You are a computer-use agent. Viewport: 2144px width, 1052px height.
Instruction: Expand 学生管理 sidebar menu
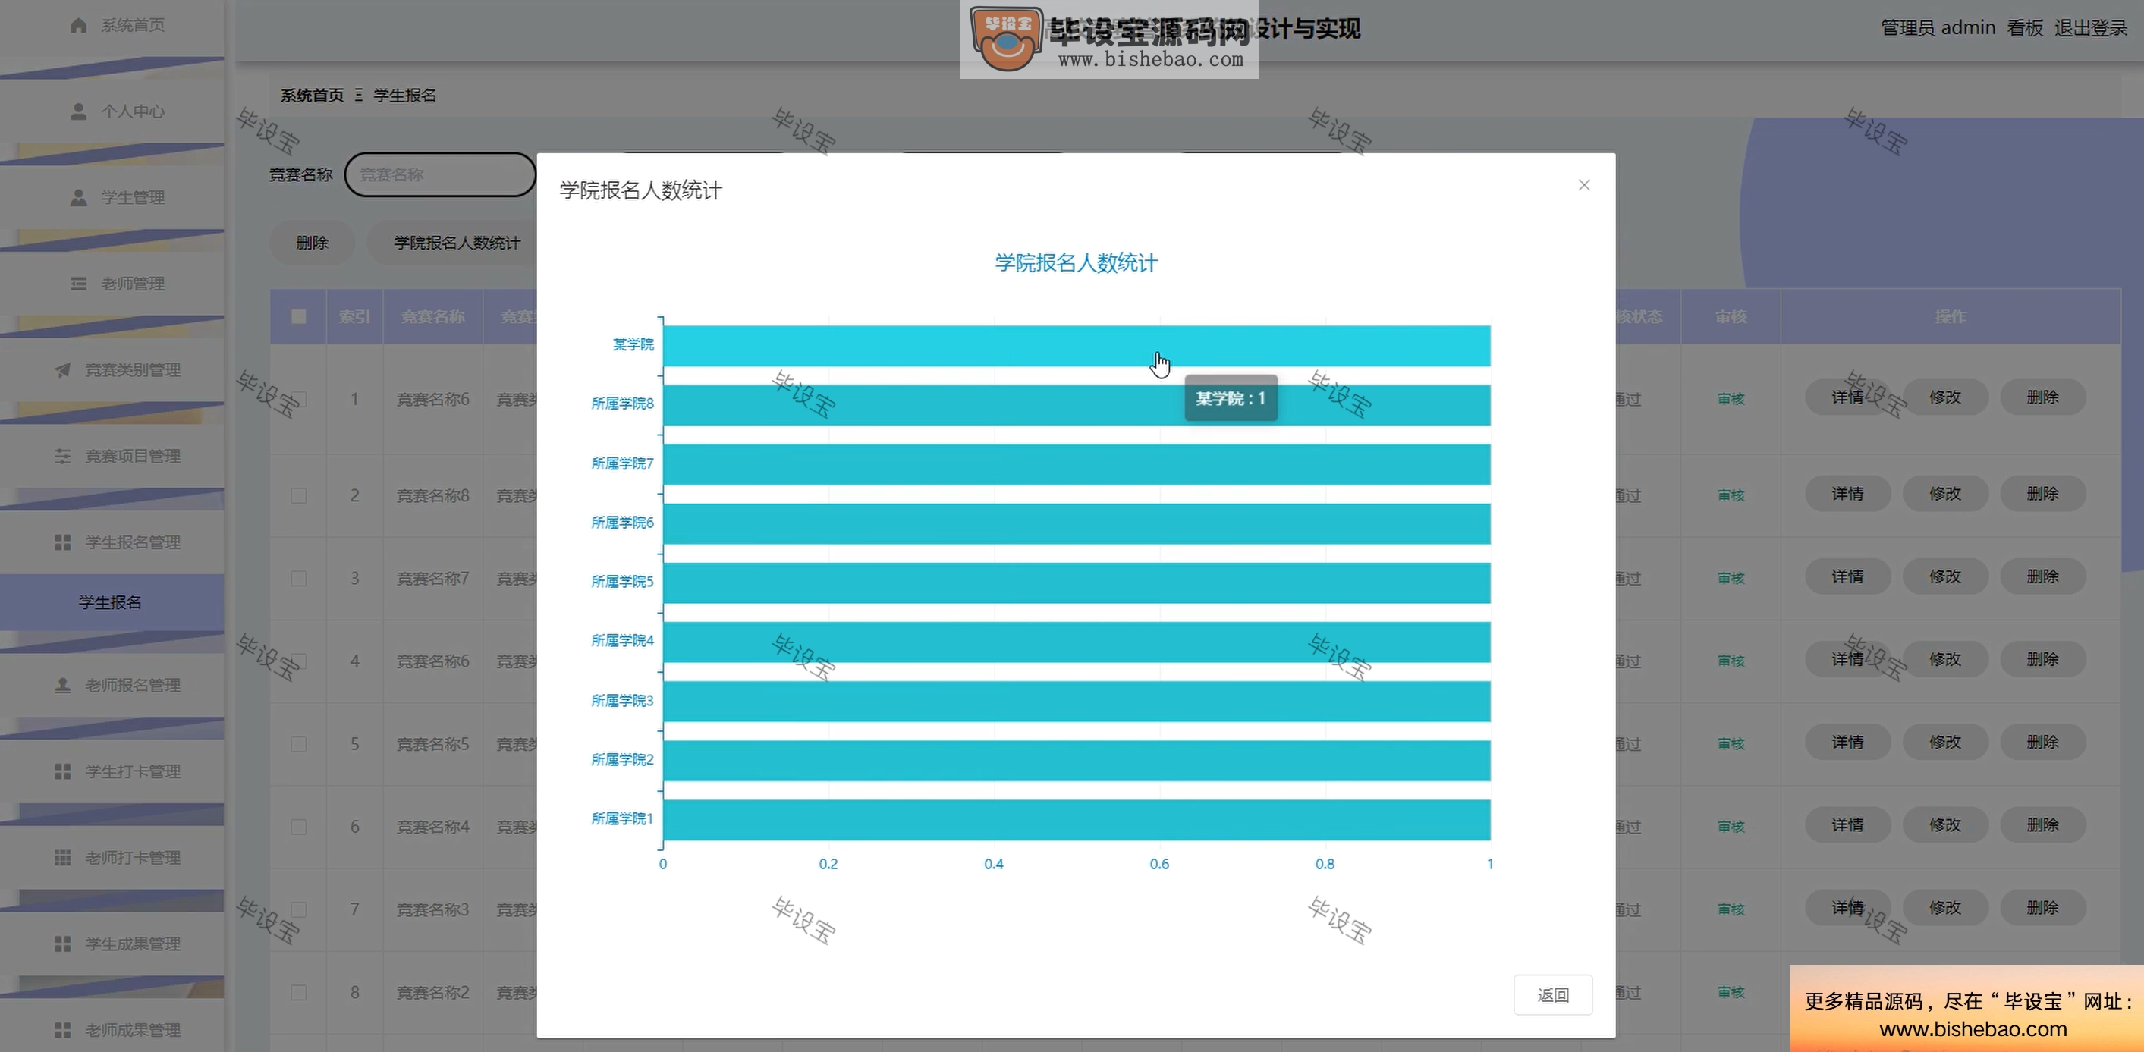click(x=112, y=197)
